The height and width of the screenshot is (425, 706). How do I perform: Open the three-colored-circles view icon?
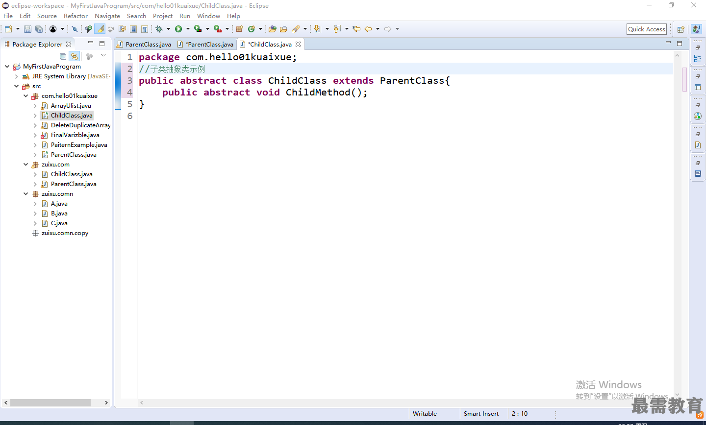pyautogui.click(x=698, y=116)
